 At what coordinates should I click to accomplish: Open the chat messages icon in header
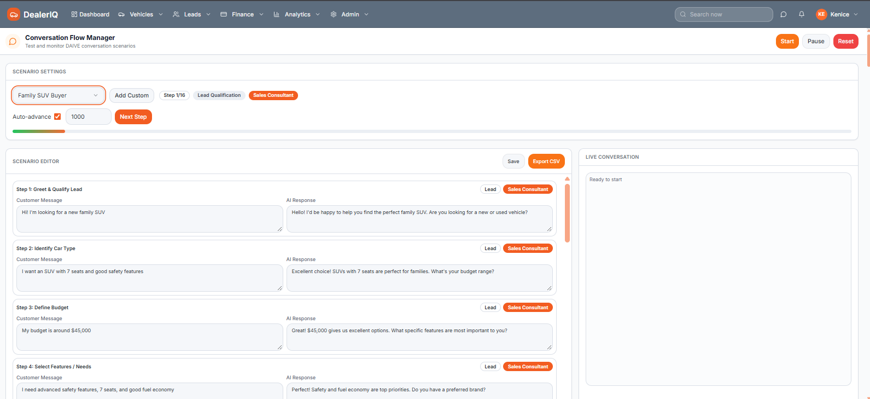click(x=784, y=14)
